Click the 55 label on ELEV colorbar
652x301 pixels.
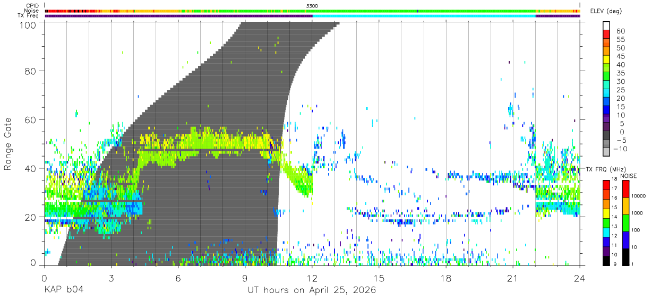point(620,40)
